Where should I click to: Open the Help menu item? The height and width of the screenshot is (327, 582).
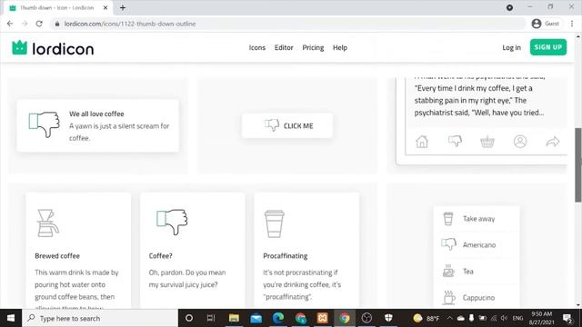click(x=340, y=47)
